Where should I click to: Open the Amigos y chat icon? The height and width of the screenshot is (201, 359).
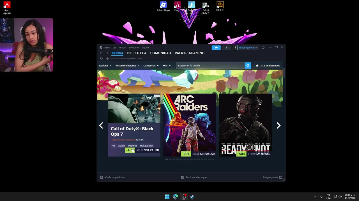[281, 177]
